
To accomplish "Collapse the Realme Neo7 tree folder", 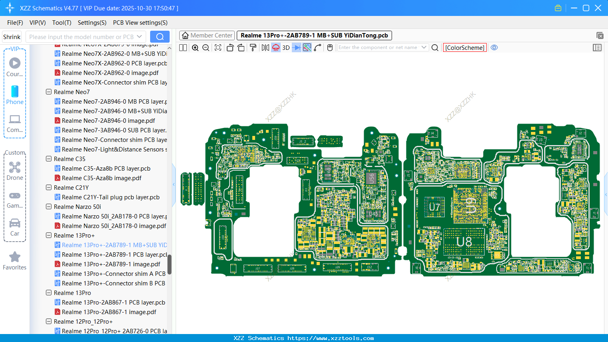I will [x=49, y=92].
